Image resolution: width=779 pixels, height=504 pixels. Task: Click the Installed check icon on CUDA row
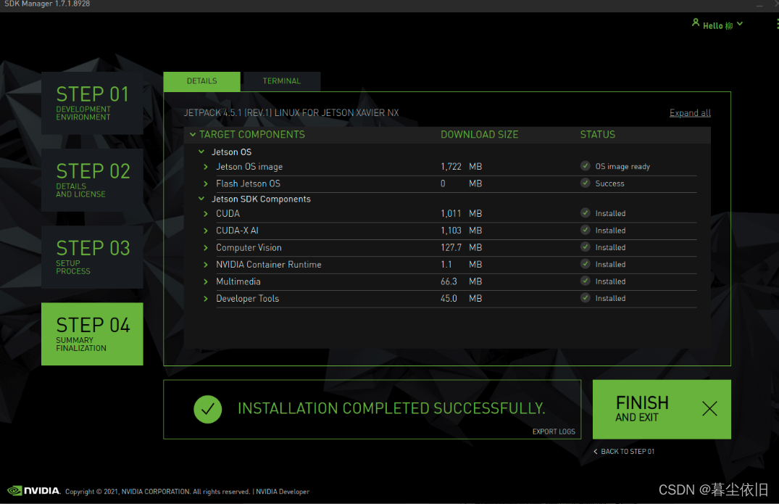tap(586, 212)
